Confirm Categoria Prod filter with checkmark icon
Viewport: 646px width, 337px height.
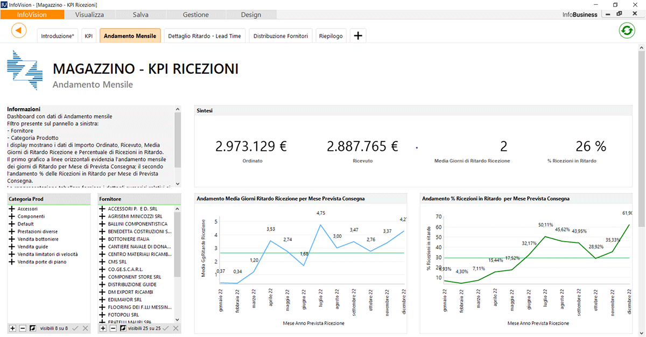pos(75,328)
